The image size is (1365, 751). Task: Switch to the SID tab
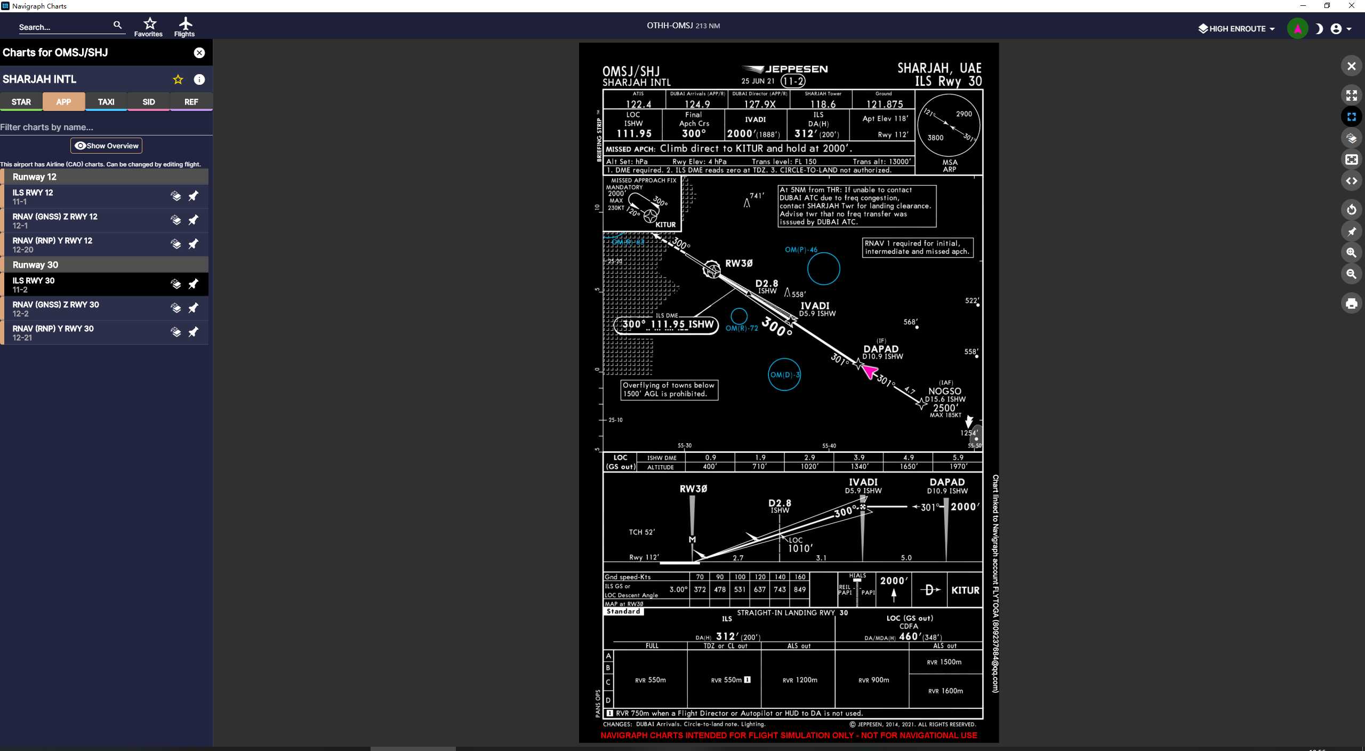(x=149, y=101)
